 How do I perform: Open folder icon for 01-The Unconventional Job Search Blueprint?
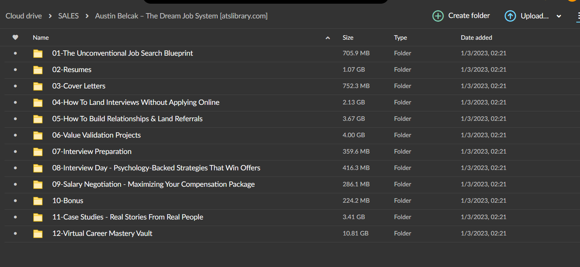[x=38, y=53]
